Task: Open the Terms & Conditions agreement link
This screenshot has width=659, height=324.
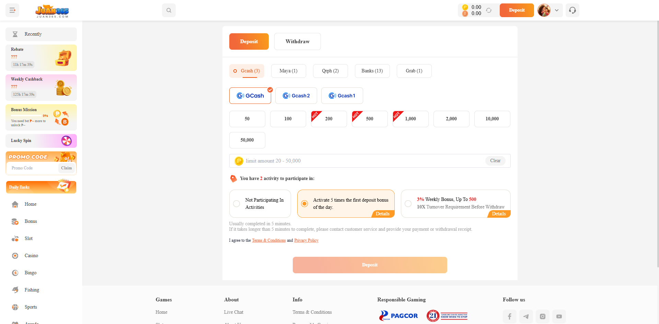Action: tap(269, 240)
